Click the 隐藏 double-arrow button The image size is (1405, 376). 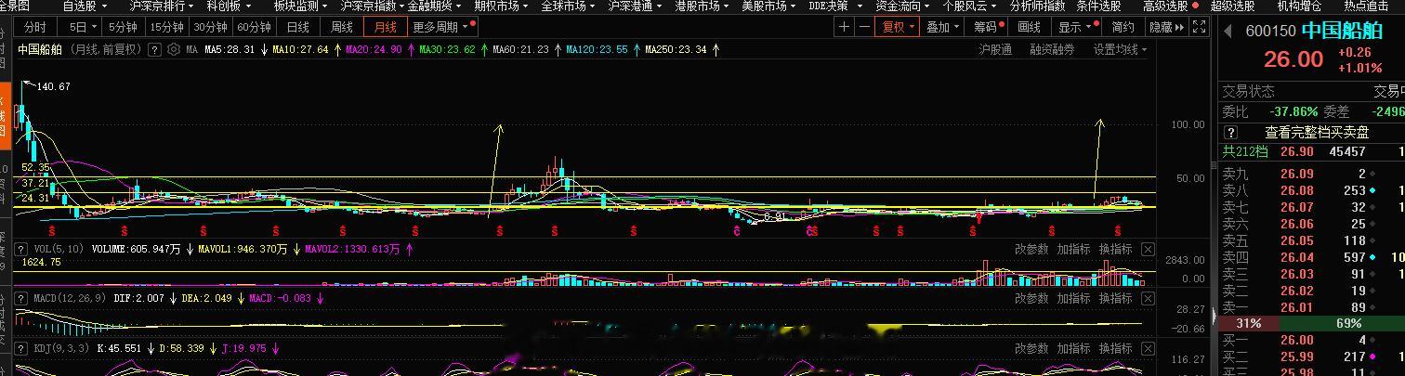point(1167,27)
